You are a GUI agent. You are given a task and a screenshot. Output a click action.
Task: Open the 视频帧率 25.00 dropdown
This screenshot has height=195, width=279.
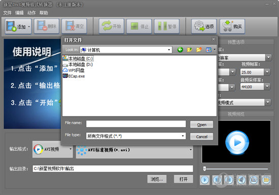point(255,72)
